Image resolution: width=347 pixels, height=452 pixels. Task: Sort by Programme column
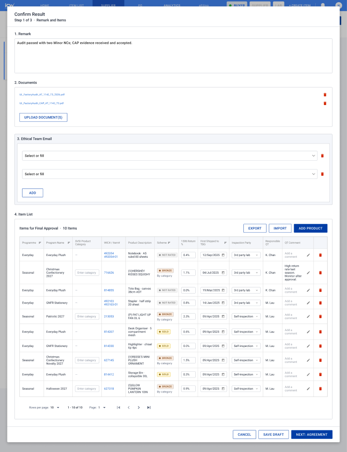[x=40, y=243]
